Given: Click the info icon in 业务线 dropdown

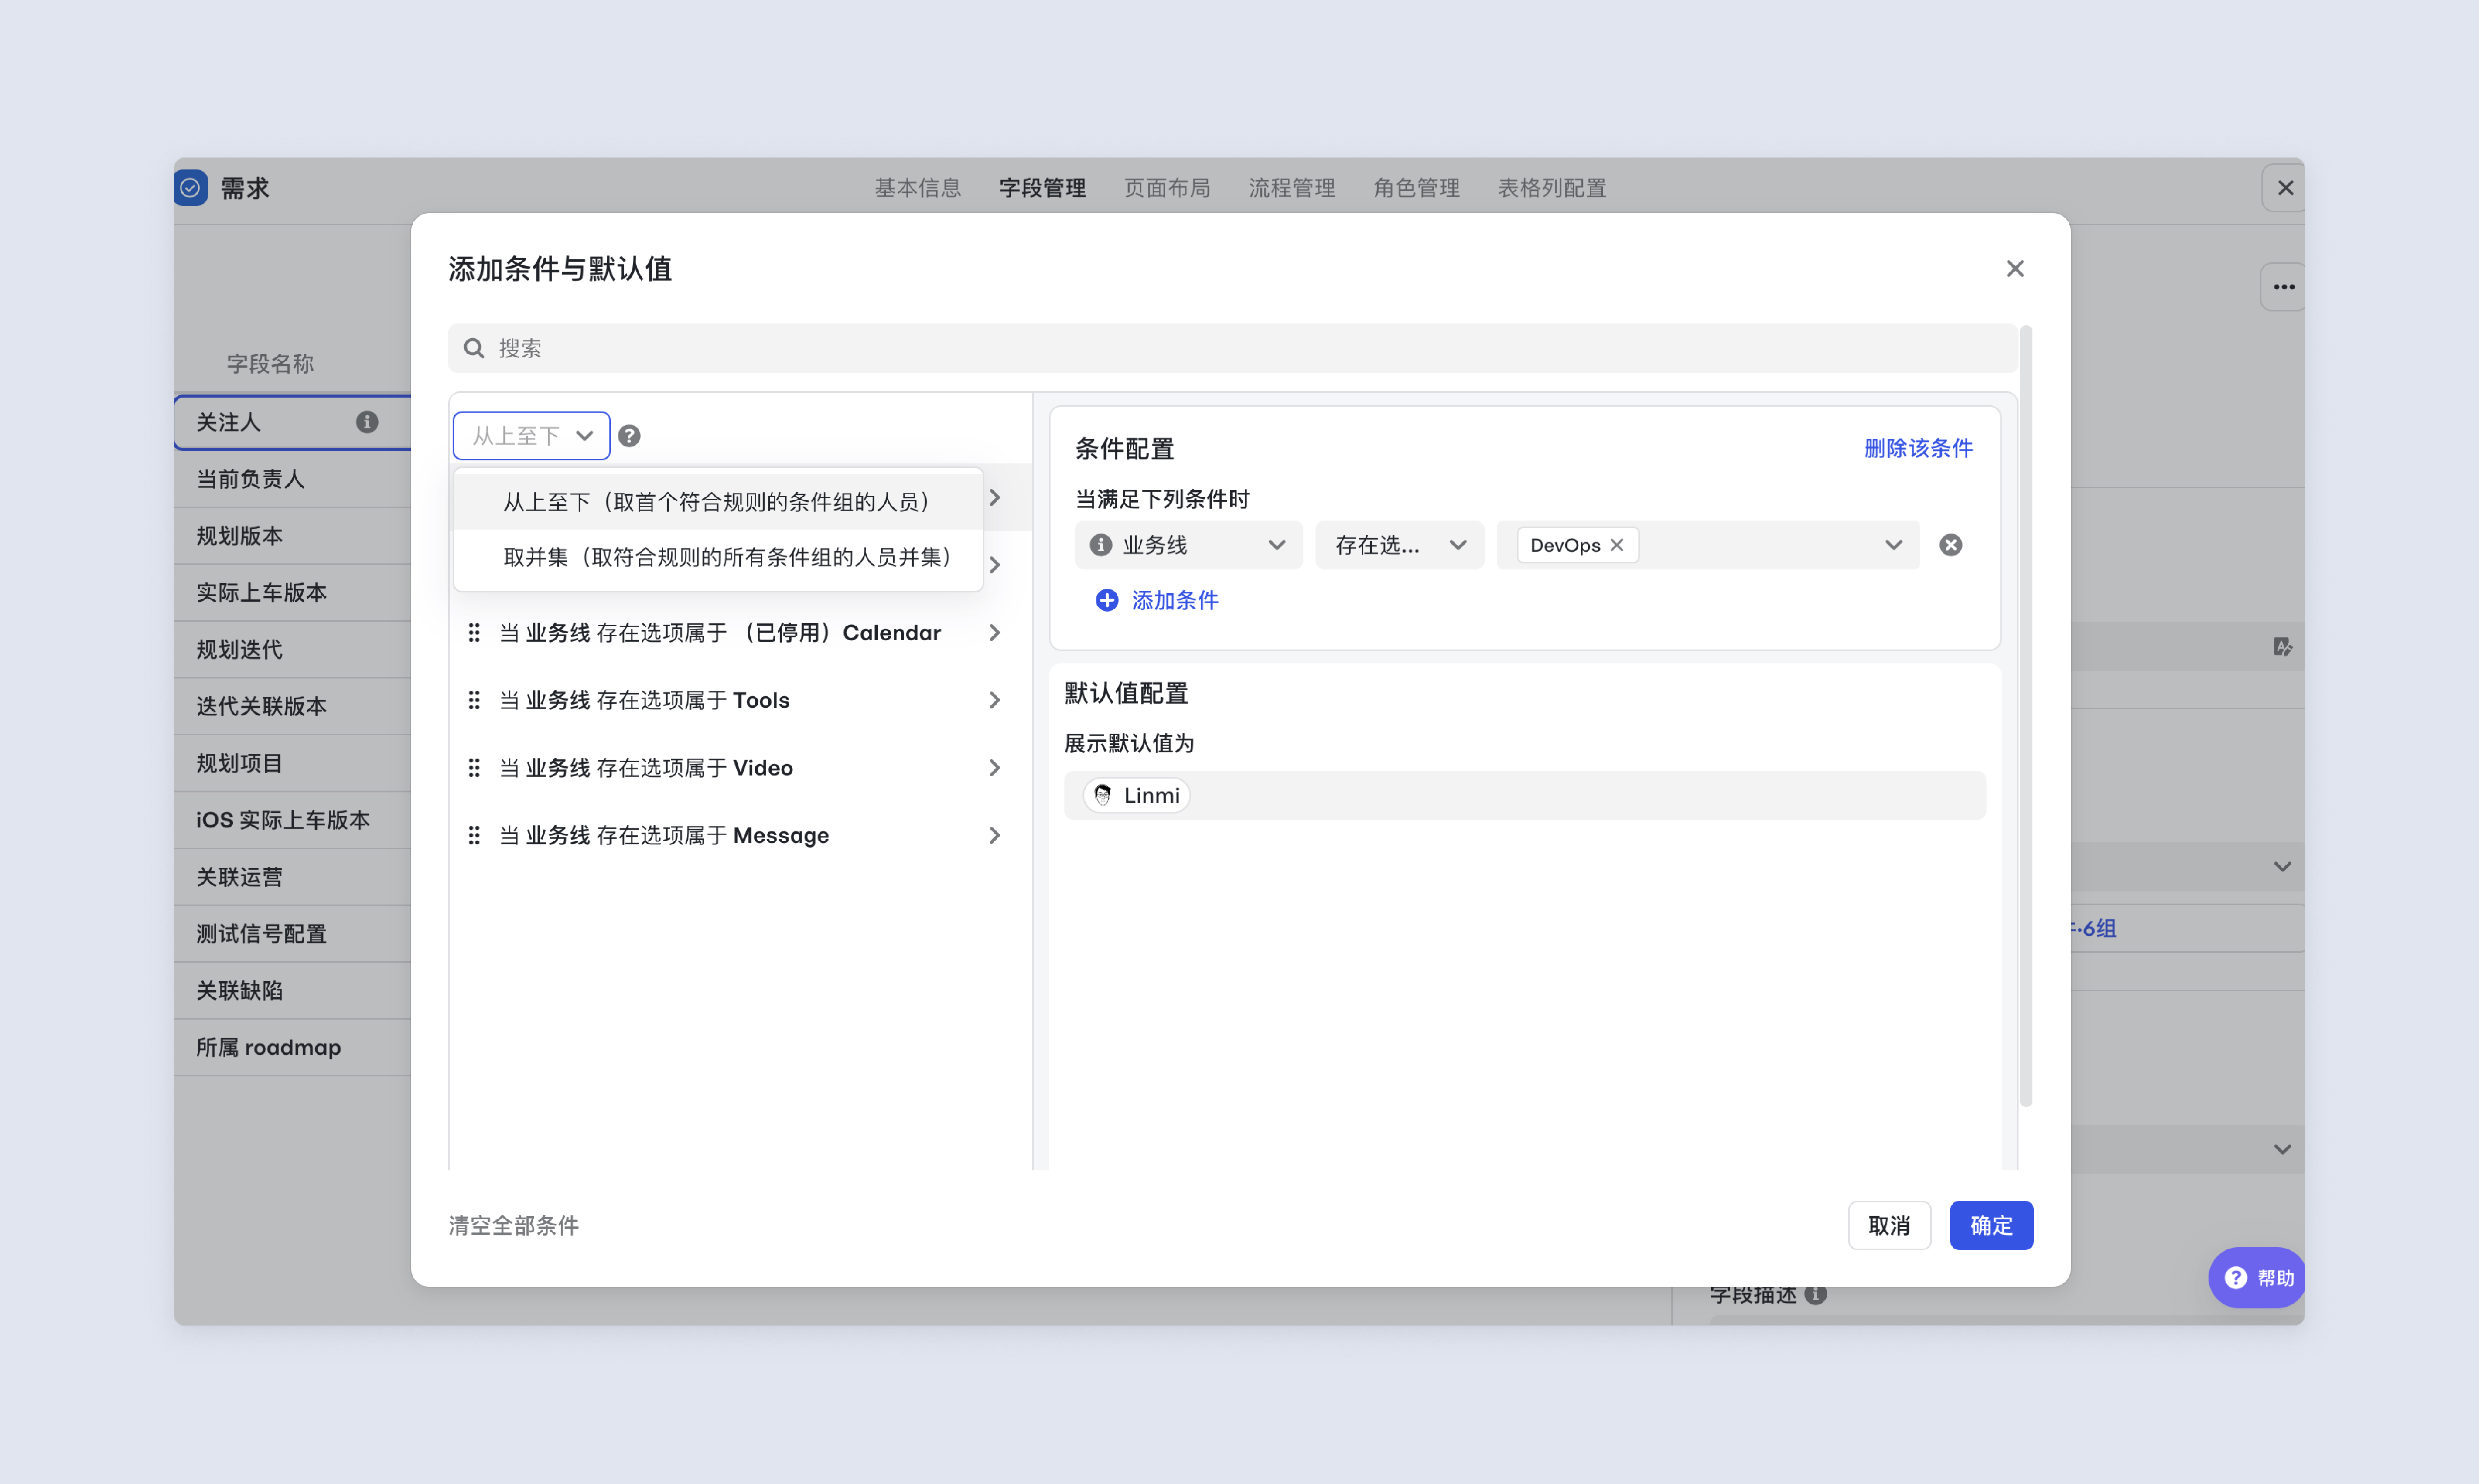Looking at the screenshot, I should point(1100,545).
